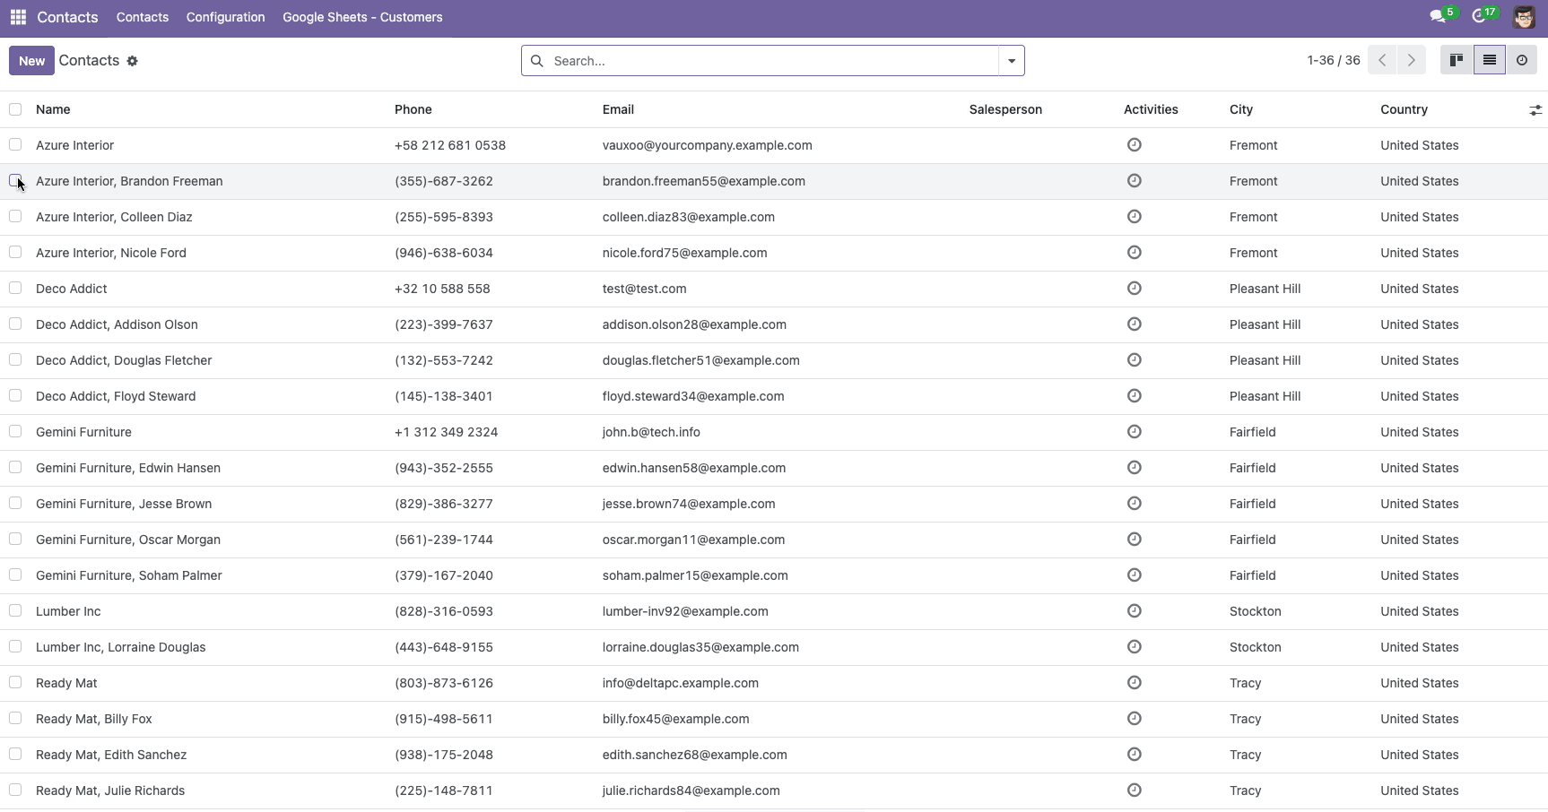Go to previous page of contacts

(x=1382, y=60)
